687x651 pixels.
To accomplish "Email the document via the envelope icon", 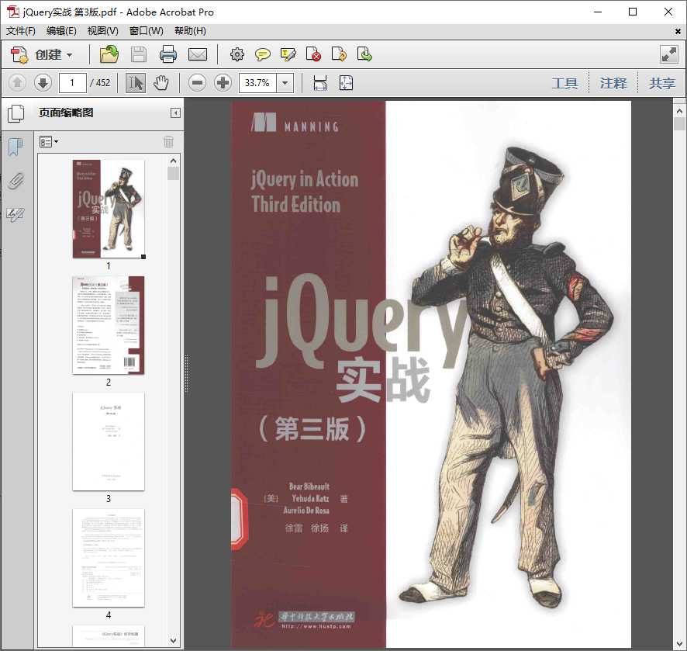I will [198, 54].
